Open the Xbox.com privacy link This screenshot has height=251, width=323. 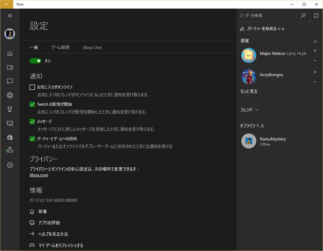[x=39, y=175]
